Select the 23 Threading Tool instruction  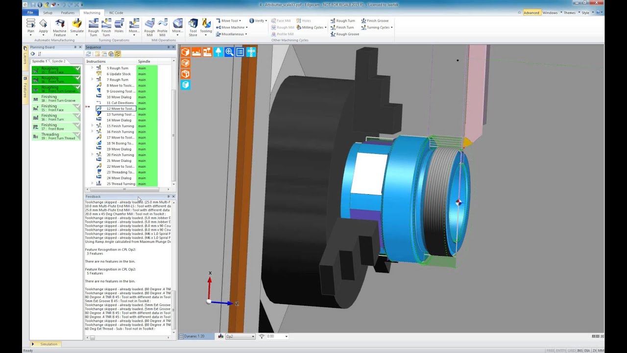[121, 172]
